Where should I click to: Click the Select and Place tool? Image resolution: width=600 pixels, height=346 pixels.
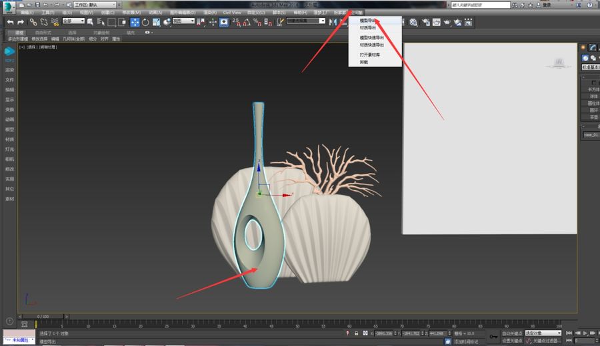coord(167,22)
